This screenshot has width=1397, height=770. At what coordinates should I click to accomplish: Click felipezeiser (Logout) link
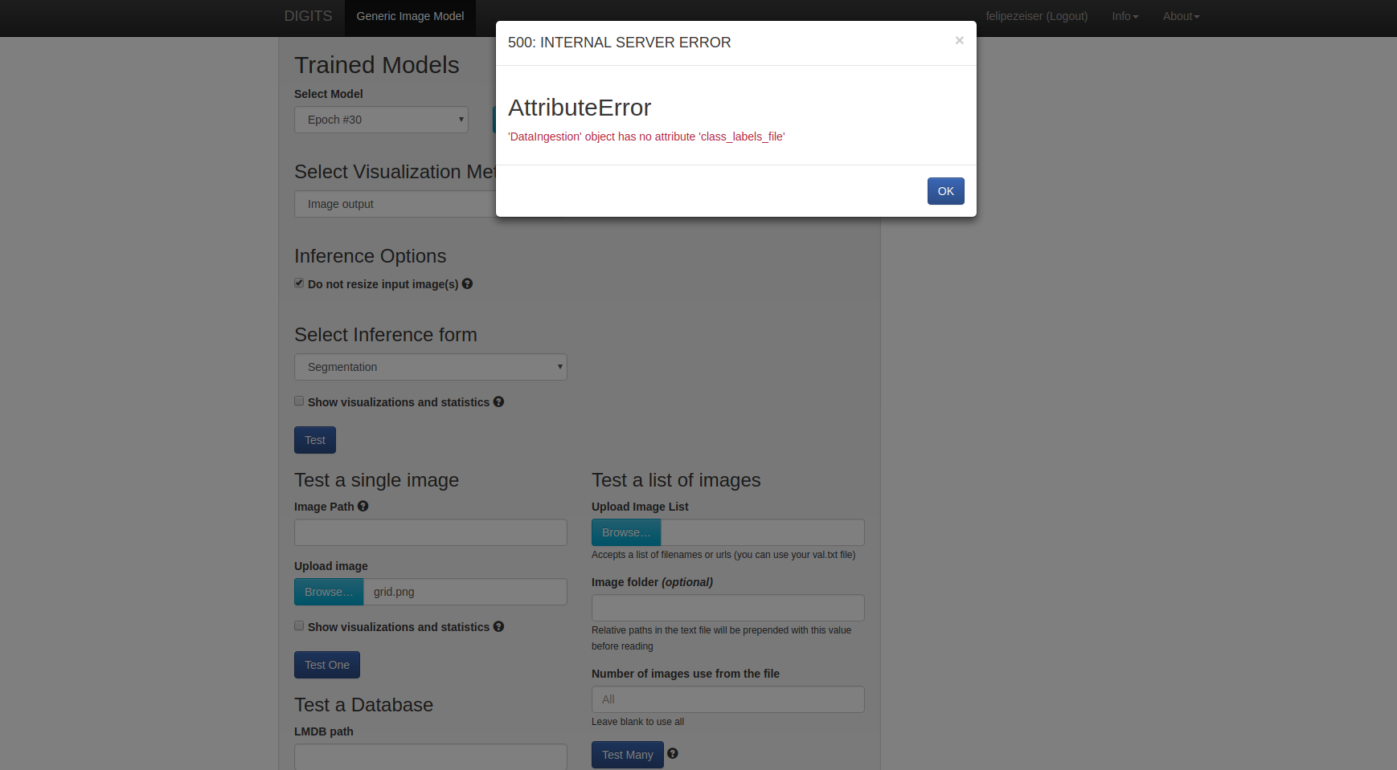tap(1037, 16)
